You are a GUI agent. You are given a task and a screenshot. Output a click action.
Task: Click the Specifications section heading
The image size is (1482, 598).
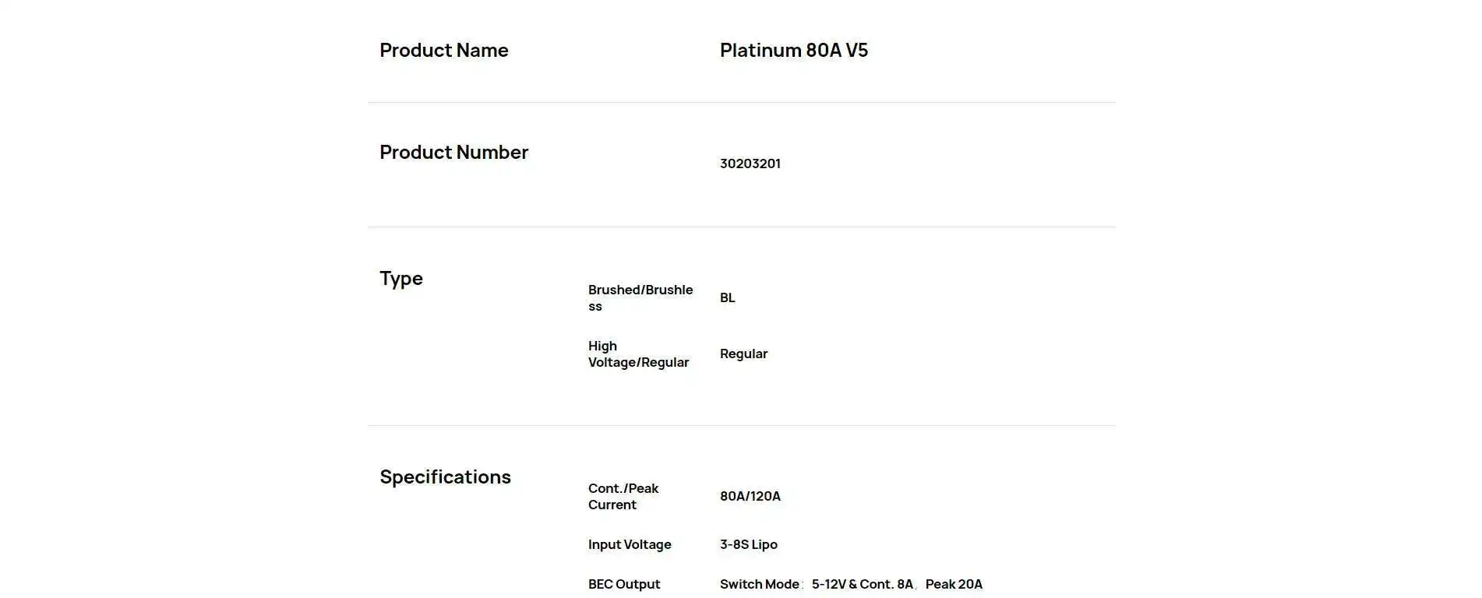(x=445, y=477)
